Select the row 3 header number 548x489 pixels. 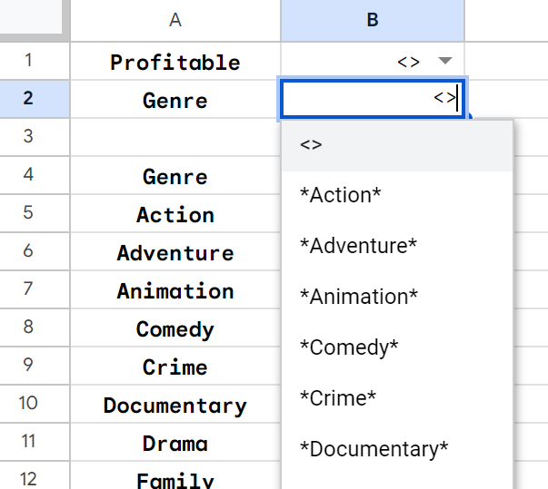[x=28, y=136]
